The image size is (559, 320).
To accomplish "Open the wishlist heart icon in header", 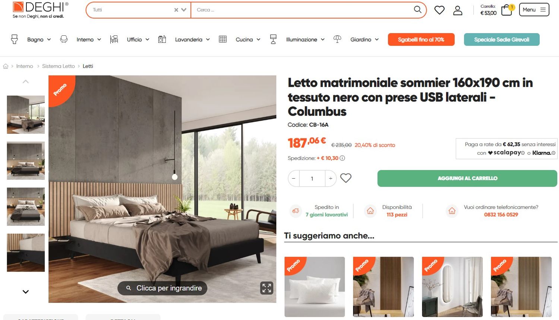I will coord(439,10).
